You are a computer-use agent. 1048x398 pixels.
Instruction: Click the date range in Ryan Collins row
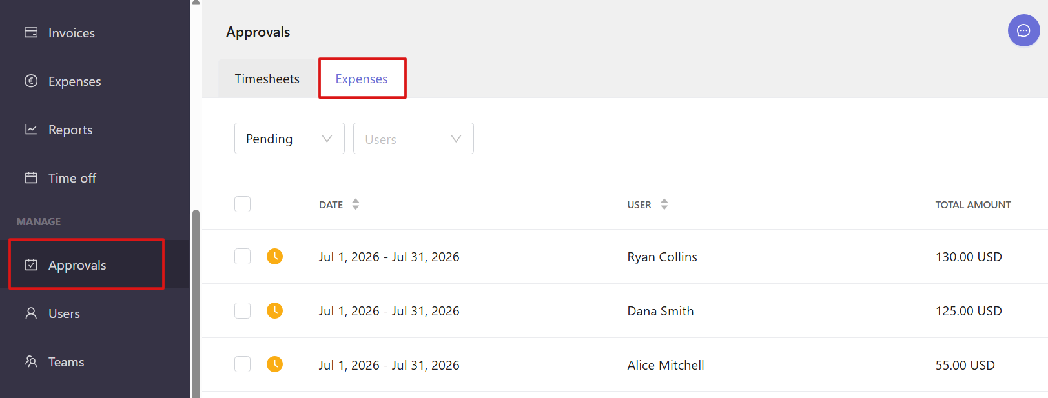click(x=389, y=257)
